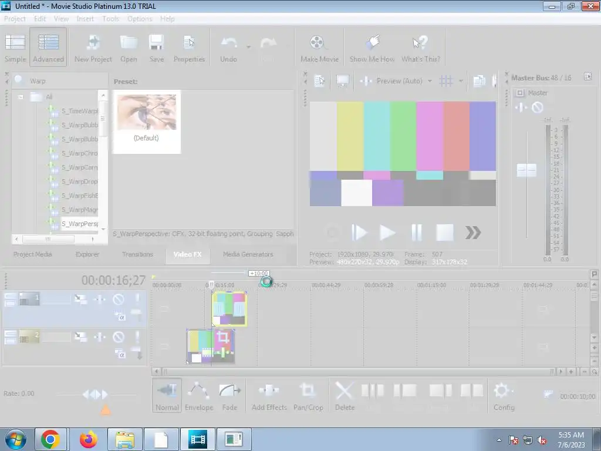
Task: Toggle preview on external monitor
Action: coord(342,81)
